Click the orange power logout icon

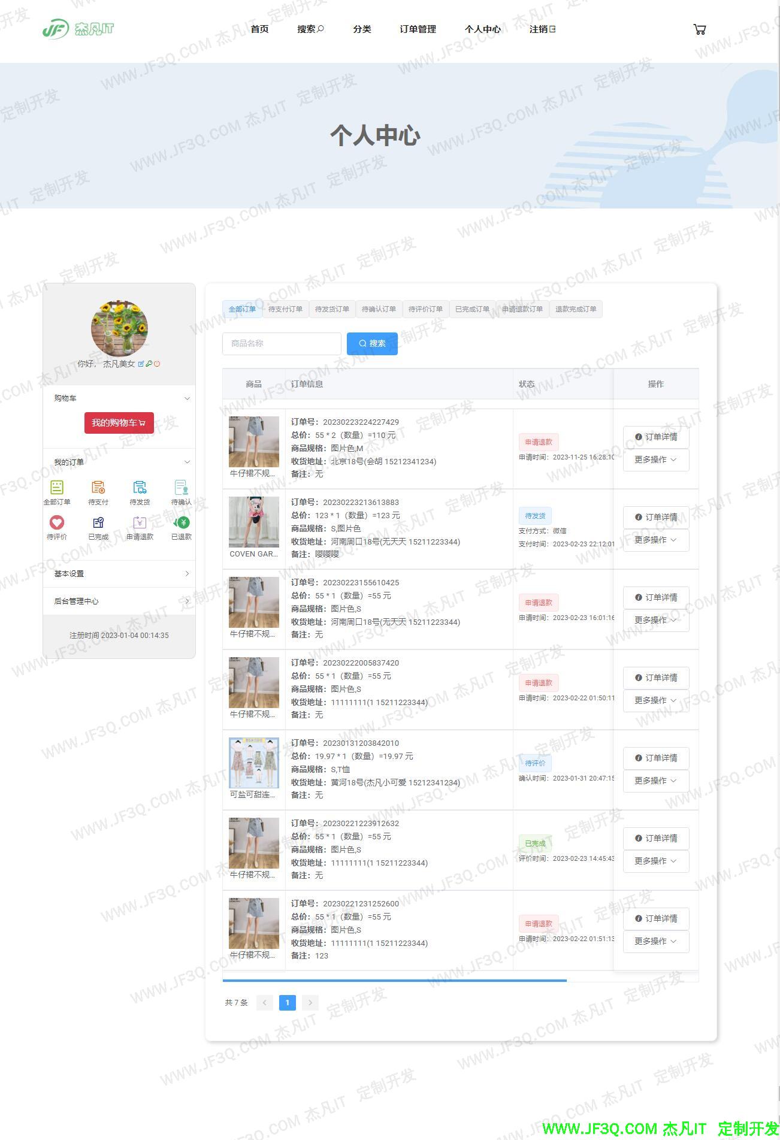pyautogui.click(x=157, y=364)
